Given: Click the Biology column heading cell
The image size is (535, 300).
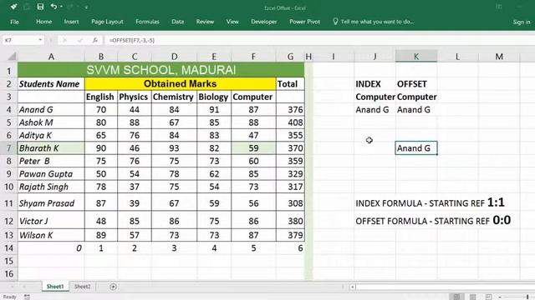Looking at the screenshot, I should (x=214, y=97).
